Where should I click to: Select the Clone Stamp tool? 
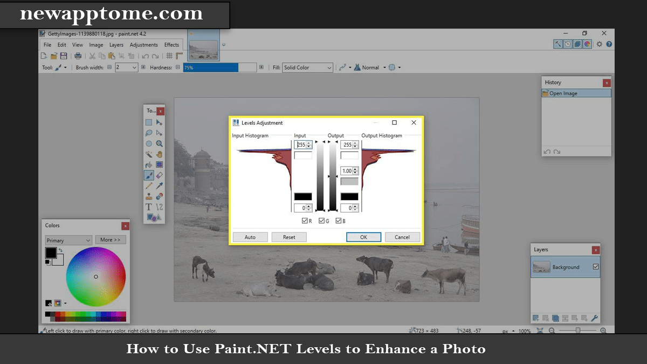(149, 196)
